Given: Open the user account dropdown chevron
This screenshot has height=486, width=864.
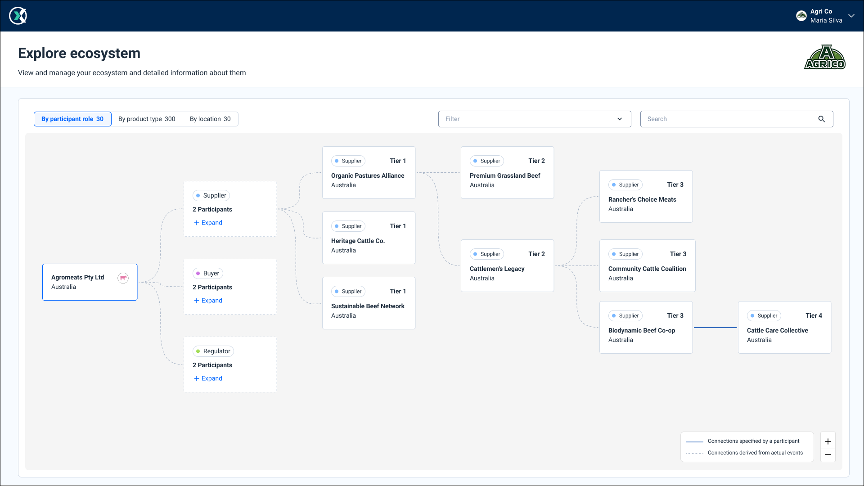Looking at the screenshot, I should (x=851, y=16).
